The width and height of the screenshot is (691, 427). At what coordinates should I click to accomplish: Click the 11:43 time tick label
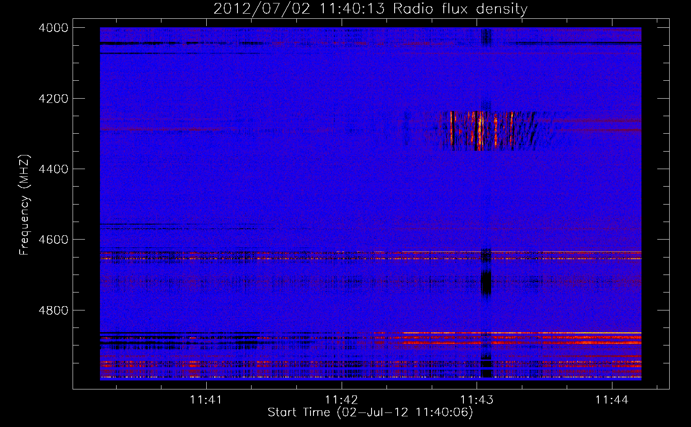coord(477,400)
